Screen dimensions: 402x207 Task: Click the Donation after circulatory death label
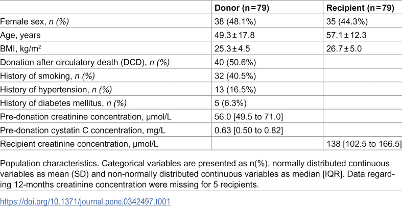click(85, 62)
